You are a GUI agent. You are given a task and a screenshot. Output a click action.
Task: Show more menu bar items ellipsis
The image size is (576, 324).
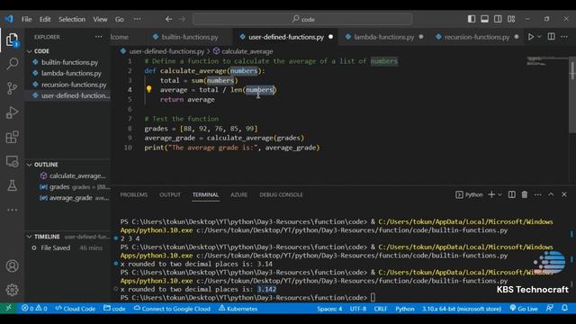pyautogui.click(x=137, y=19)
